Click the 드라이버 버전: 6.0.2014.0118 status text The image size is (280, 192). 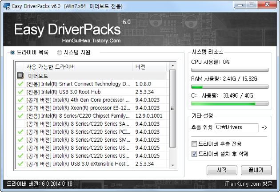[x=40, y=184]
